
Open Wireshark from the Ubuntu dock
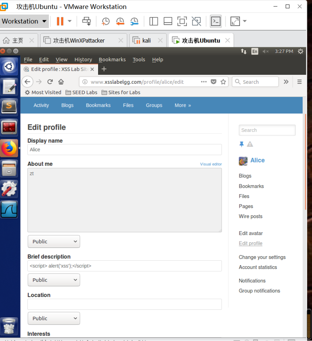coord(9,210)
